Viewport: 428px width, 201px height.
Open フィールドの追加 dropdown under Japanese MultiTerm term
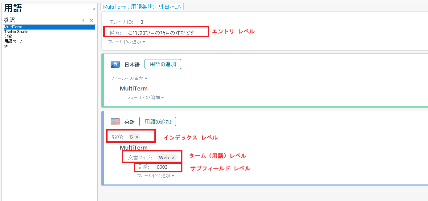[x=145, y=98]
